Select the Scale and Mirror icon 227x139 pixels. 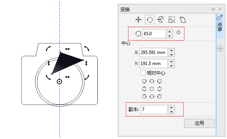161,20
